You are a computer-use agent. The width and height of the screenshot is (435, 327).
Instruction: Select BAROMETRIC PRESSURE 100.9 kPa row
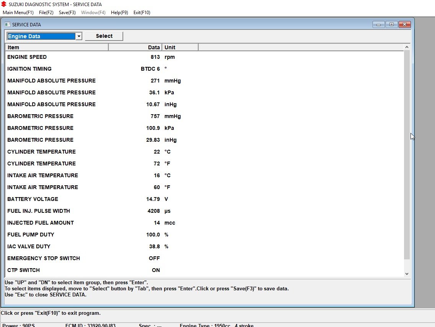(204, 128)
